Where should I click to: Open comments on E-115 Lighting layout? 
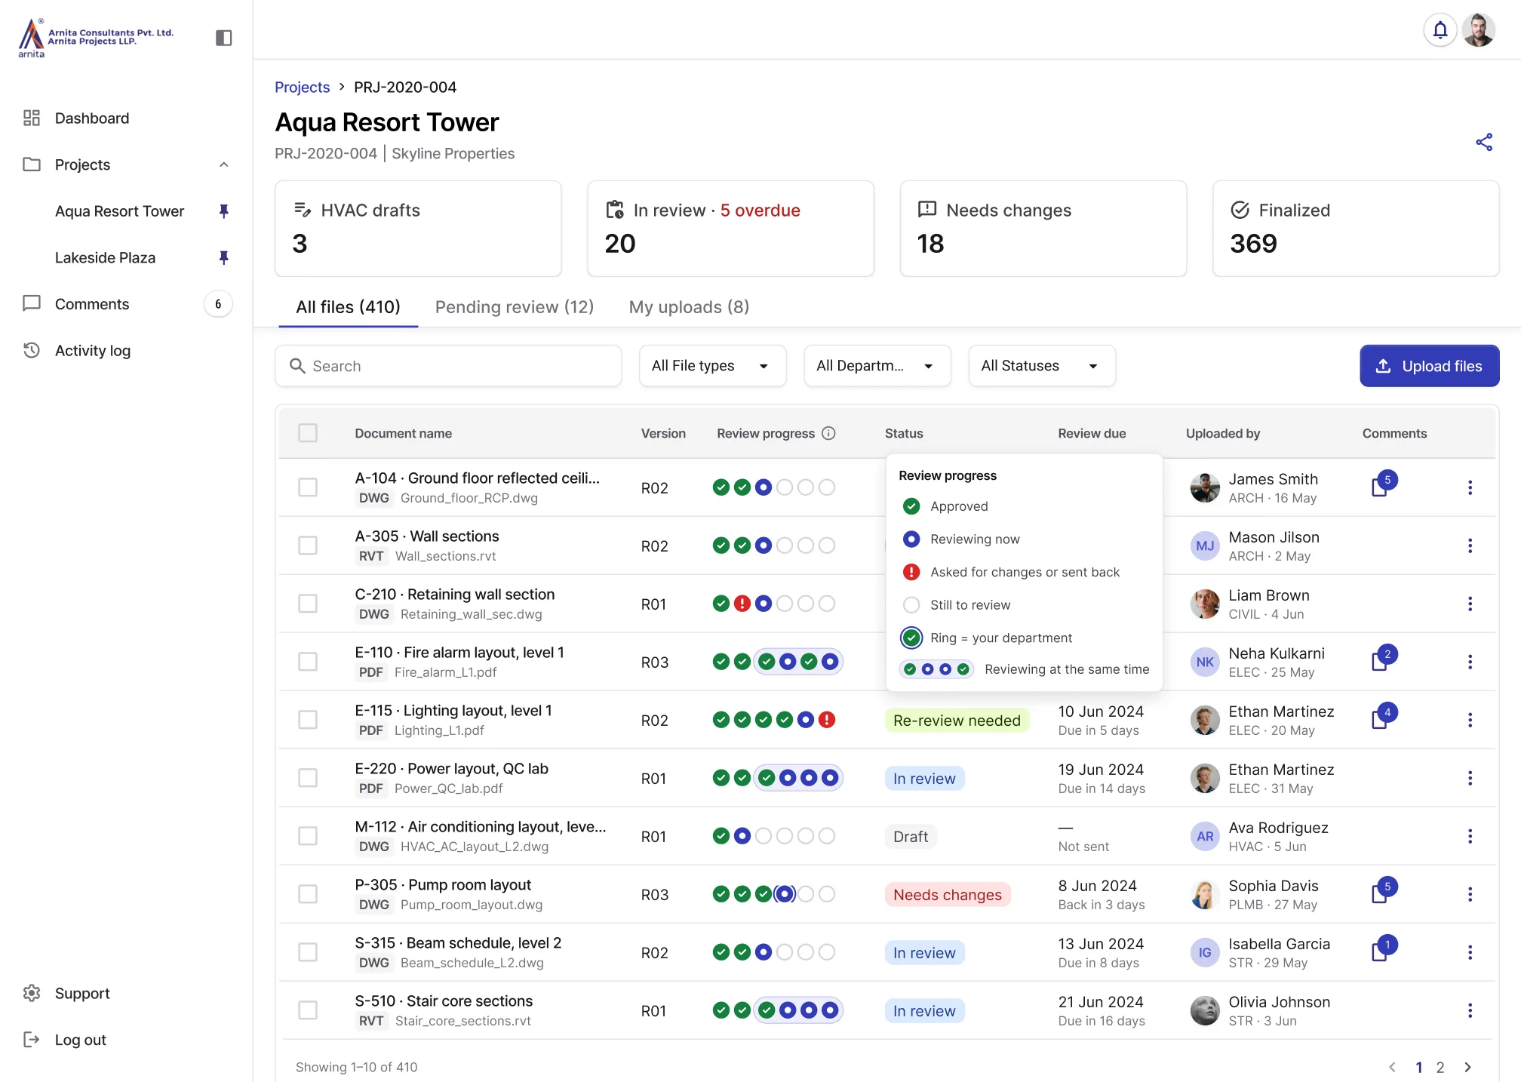click(1384, 716)
